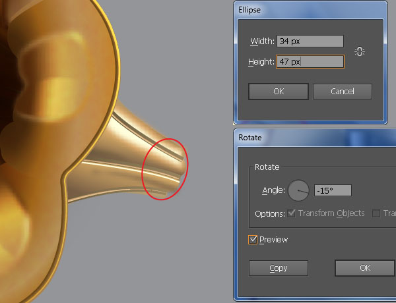The height and width of the screenshot is (303, 396).
Task: Cancel the Ellipse dialog
Action: pyautogui.click(x=342, y=92)
